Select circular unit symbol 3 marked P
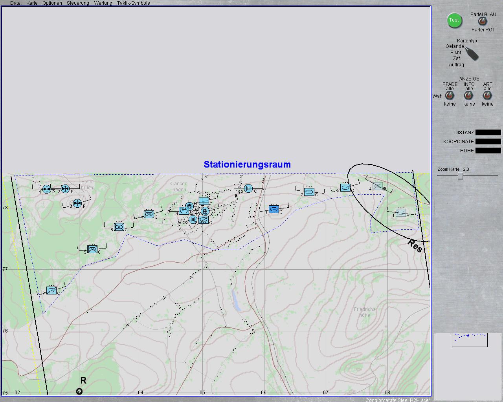 pyautogui.click(x=77, y=203)
